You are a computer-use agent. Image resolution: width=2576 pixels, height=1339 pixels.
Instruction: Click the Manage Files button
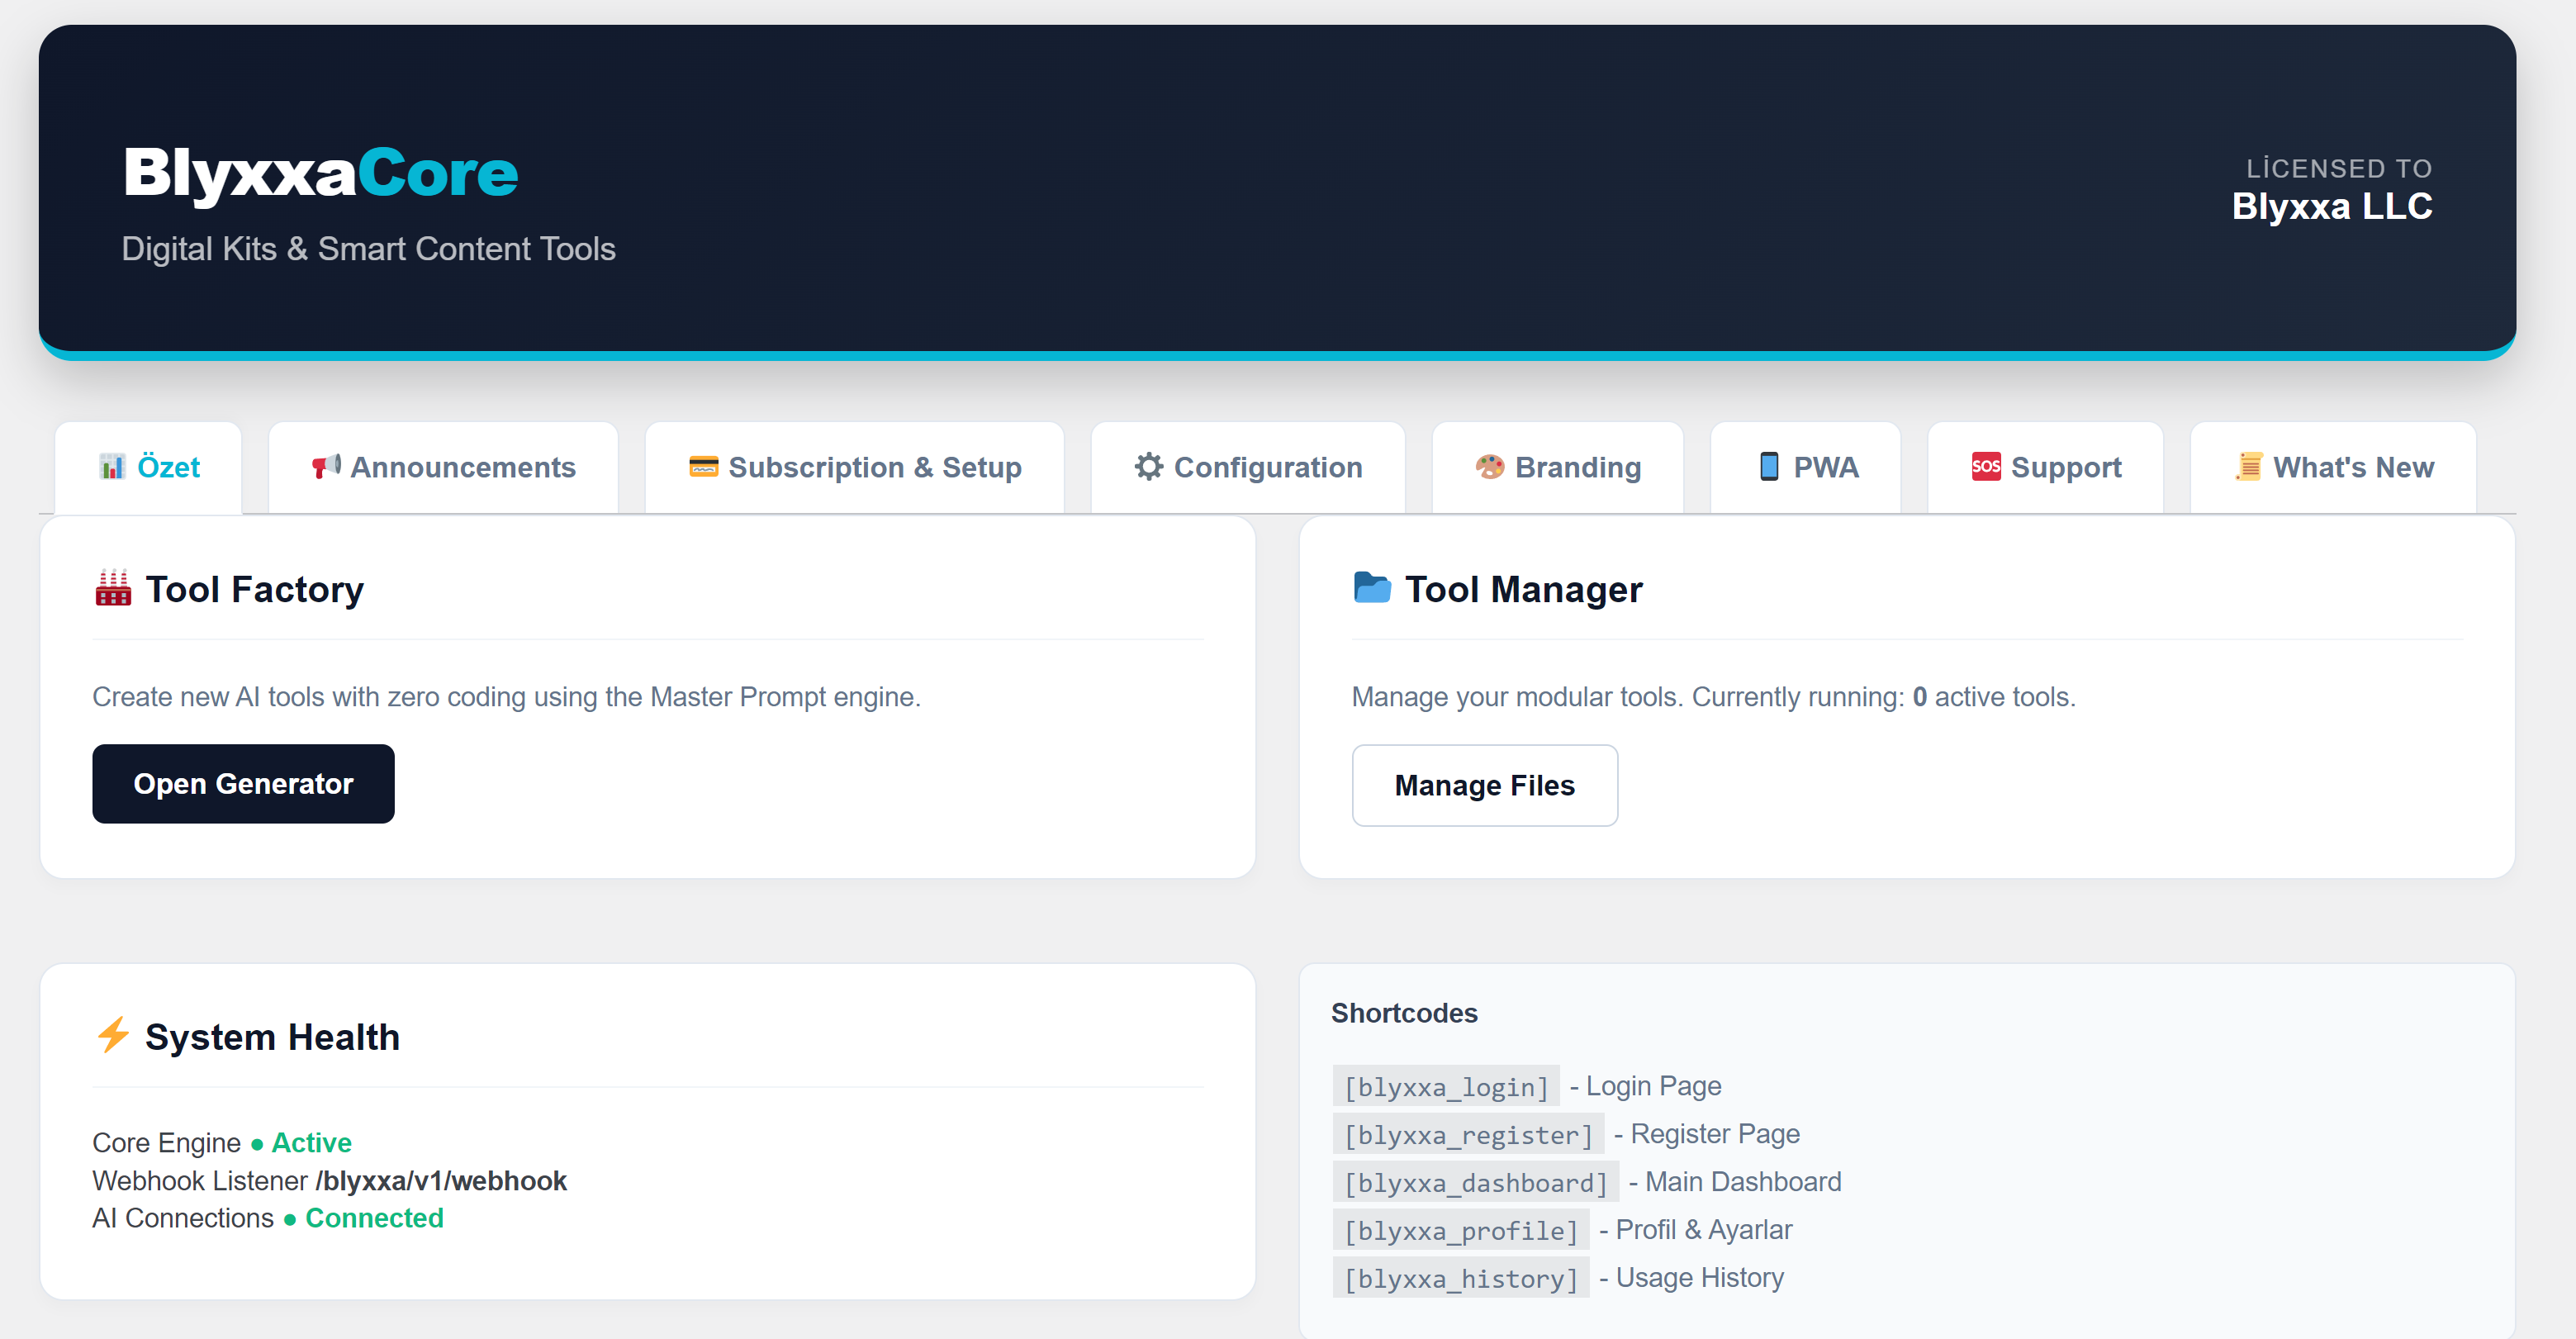[1484, 785]
